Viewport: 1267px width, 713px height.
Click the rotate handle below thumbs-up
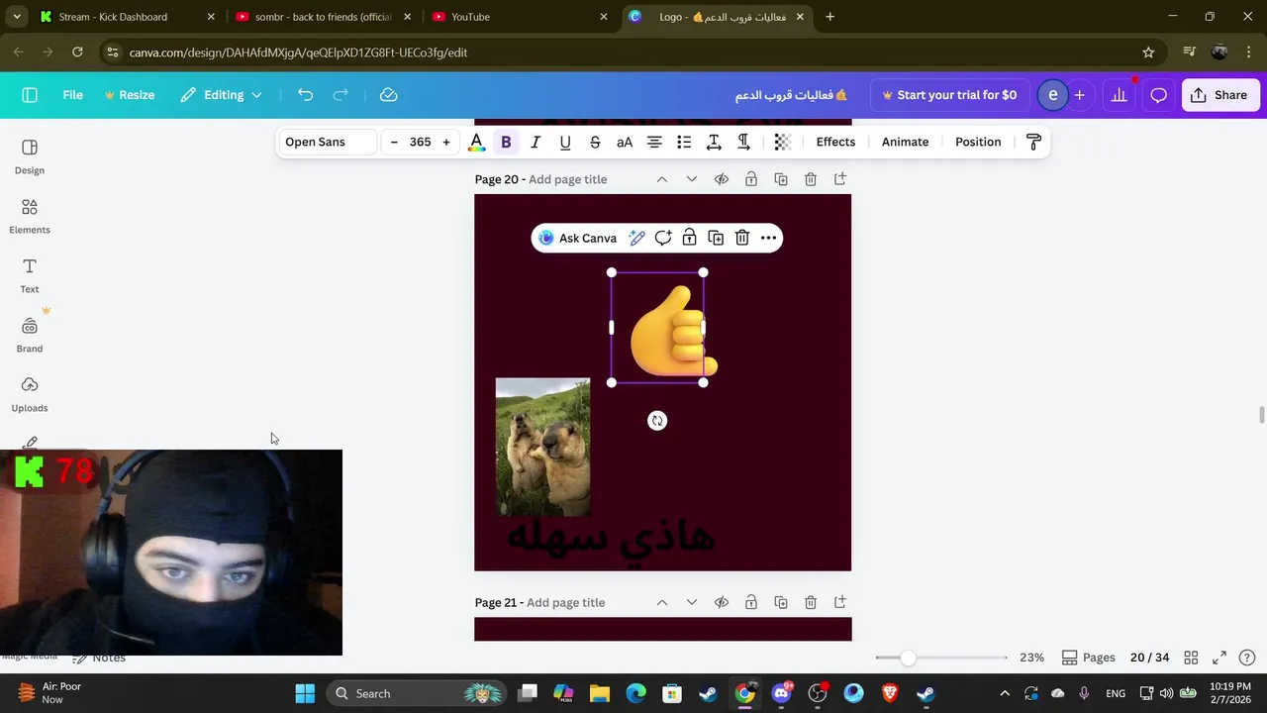657,421
